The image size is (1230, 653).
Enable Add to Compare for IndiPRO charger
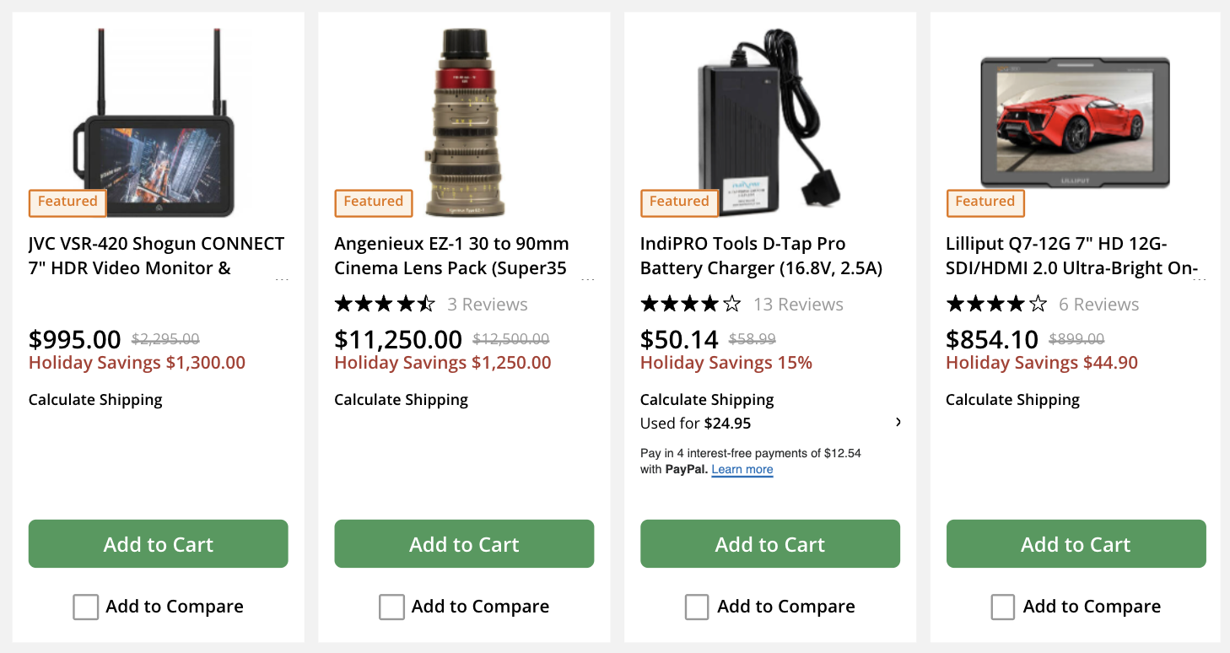tap(697, 607)
